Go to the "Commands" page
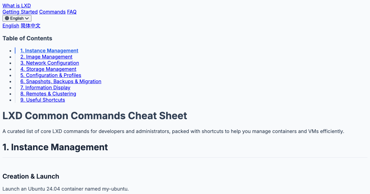This screenshot has height=194, width=370. pos(52,12)
